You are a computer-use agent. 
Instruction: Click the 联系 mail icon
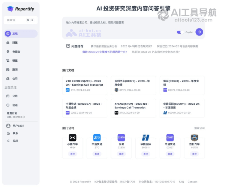(x=8, y=134)
